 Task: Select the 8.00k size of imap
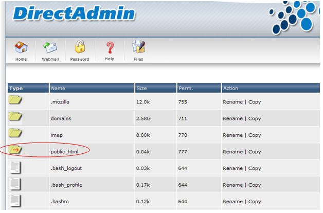[x=143, y=135]
